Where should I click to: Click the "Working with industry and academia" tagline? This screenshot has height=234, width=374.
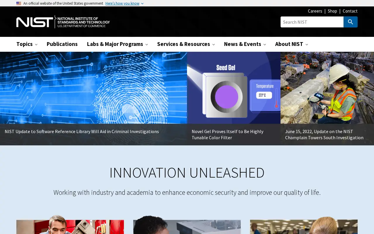[x=187, y=192]
